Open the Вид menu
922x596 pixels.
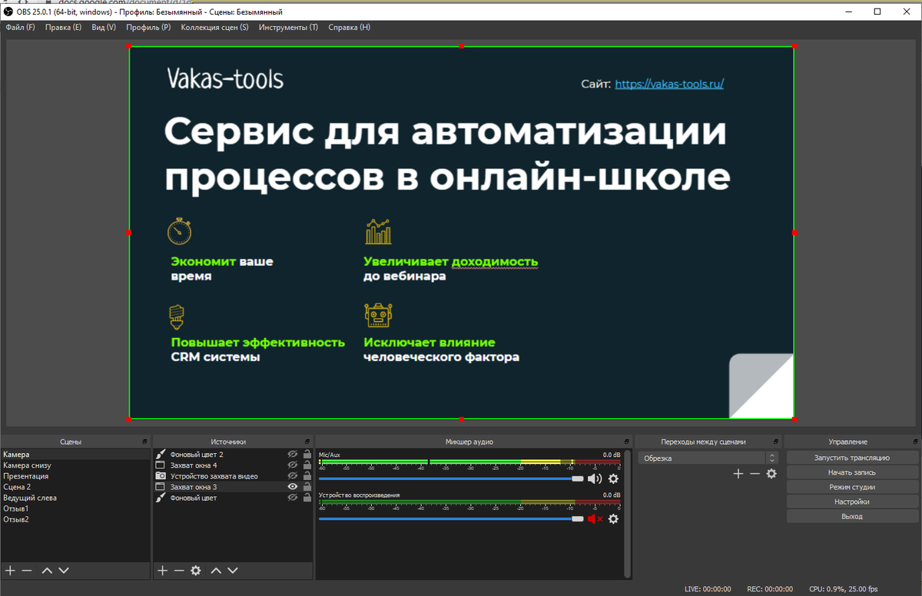(104, 28)
